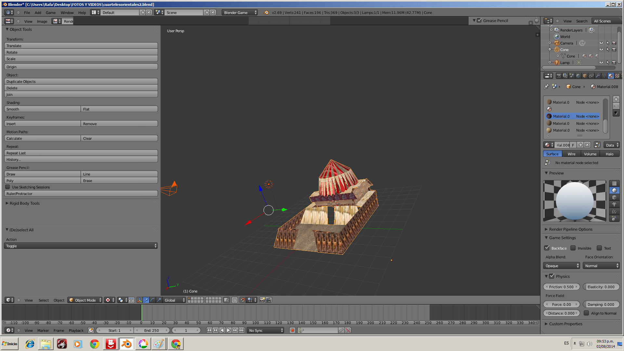This screenshot has width=624, height=351.
Task: Enable the translate manipulator arrow icon
Action: click(146, 300)
